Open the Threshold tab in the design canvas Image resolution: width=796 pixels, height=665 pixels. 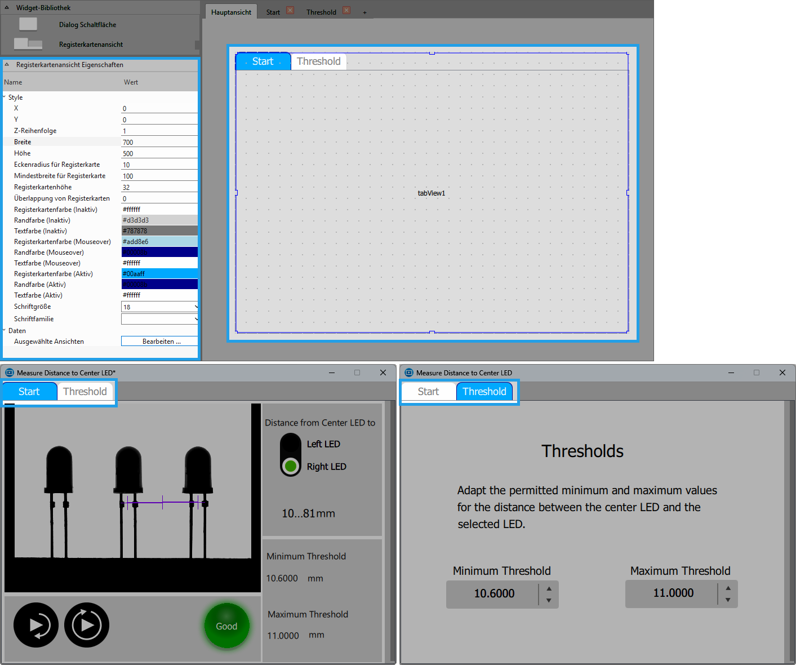318,61
